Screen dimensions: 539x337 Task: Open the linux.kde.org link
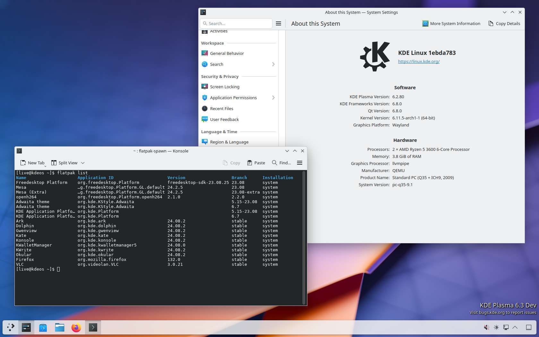[x=419, y=61]
